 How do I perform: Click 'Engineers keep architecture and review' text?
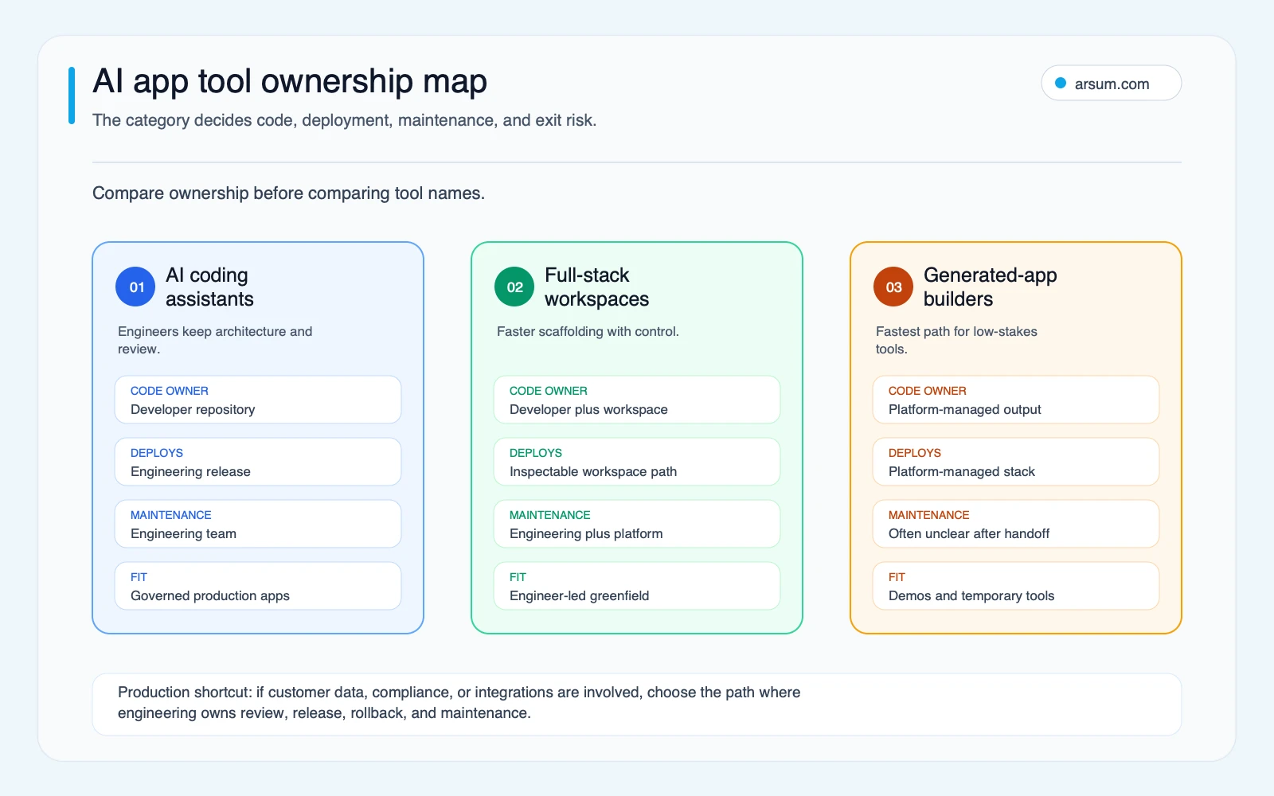(x=215, y=340)
